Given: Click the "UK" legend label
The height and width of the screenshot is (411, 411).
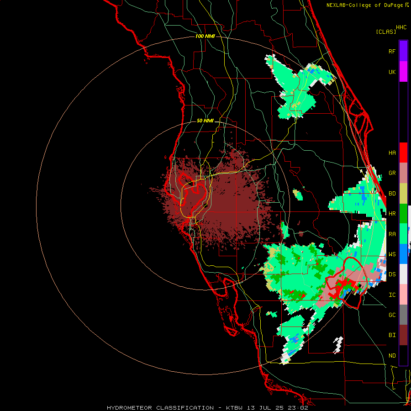Looking at the screenshot, I should [x=392, y=72].
